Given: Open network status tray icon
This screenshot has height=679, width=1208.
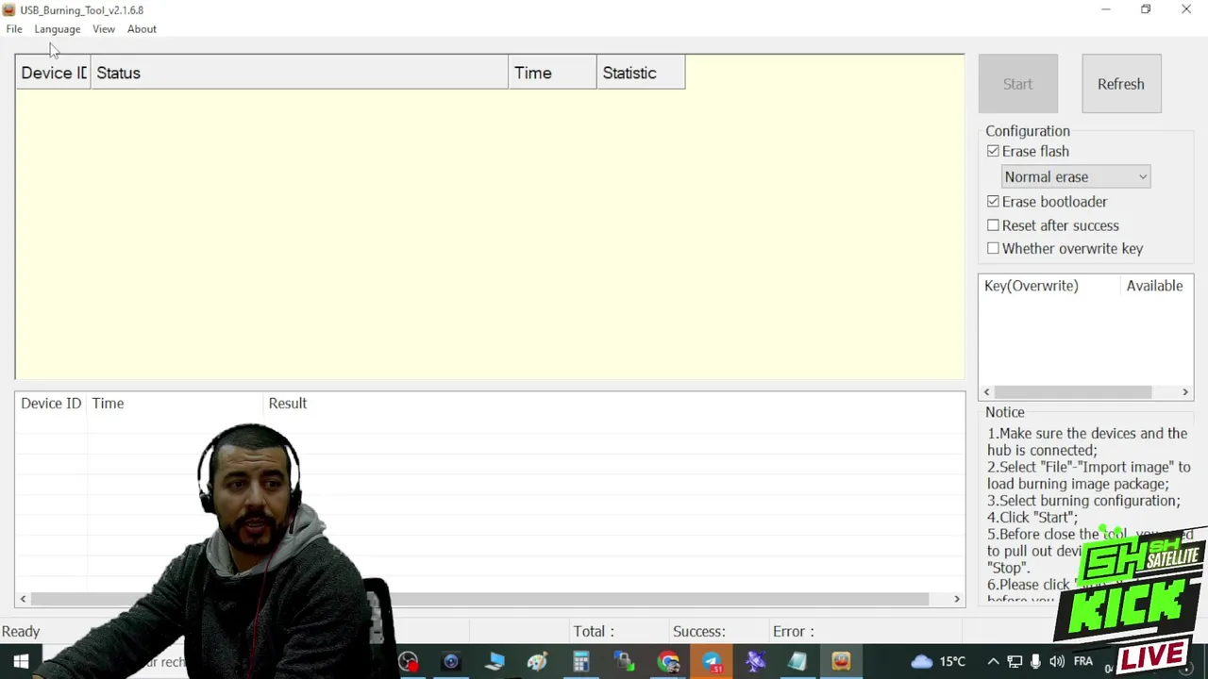Looking at the screenshot, I should pyautogui.click(x=1015, y=662).
